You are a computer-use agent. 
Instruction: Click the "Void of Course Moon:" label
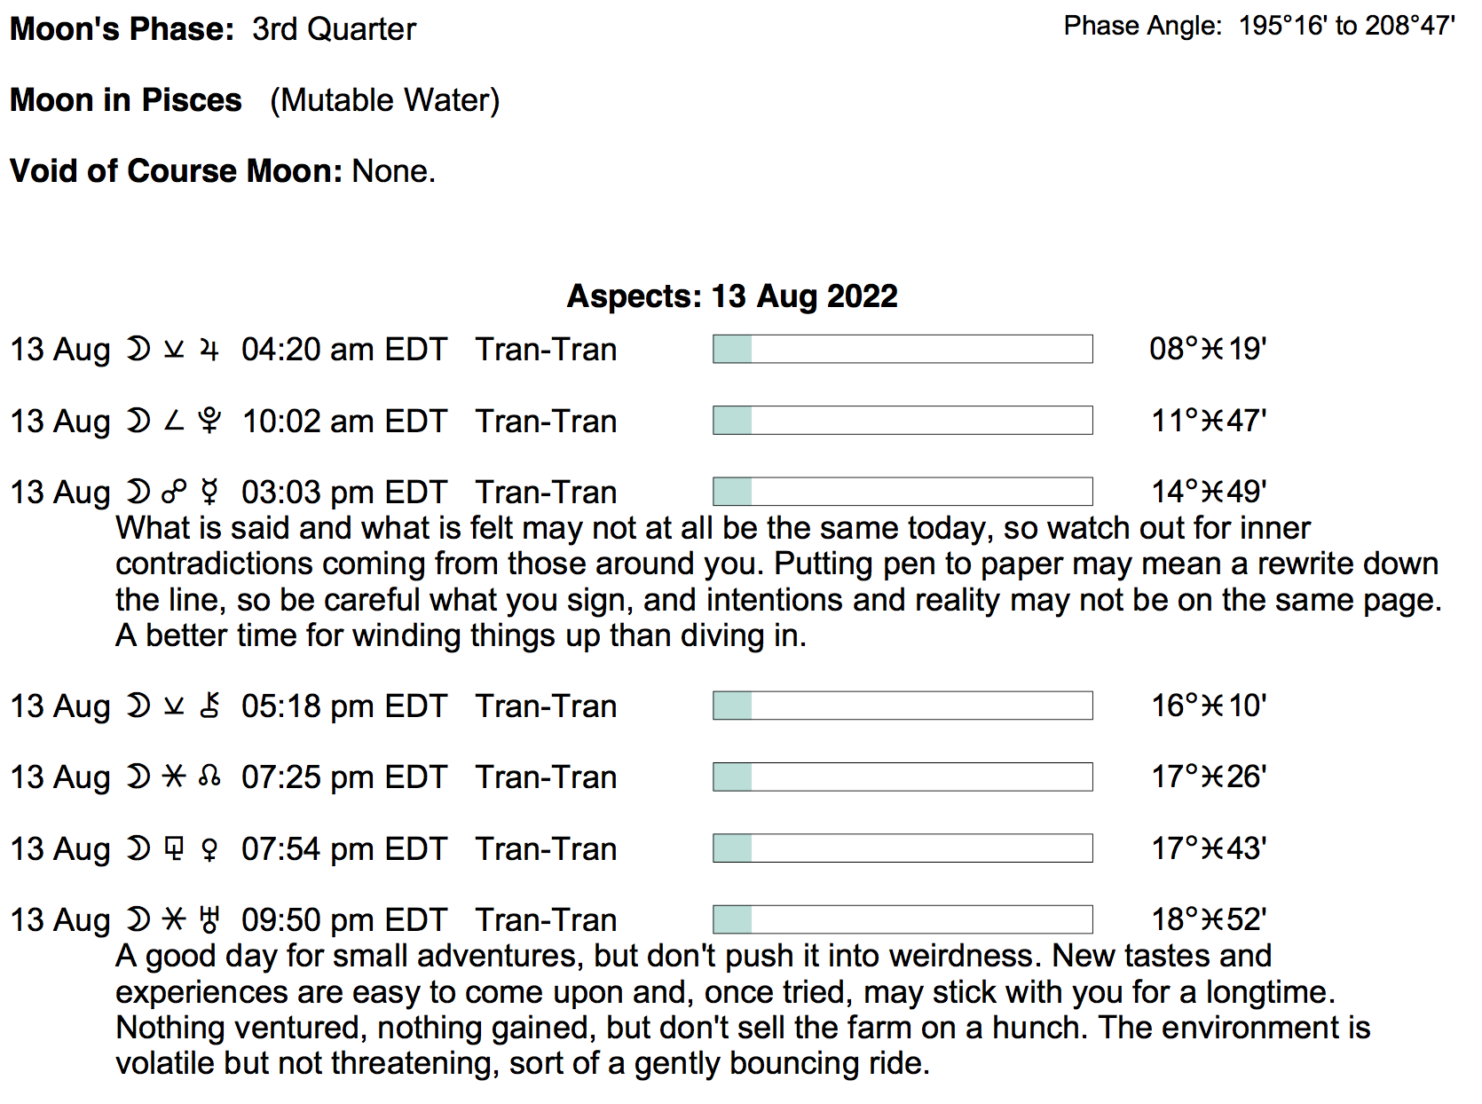pos(176,171)
